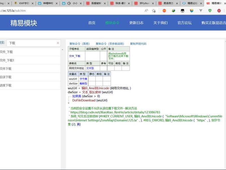Screen dimensions: 226x170
Task: Click the green shield extension icon
Action: point(210,10)
